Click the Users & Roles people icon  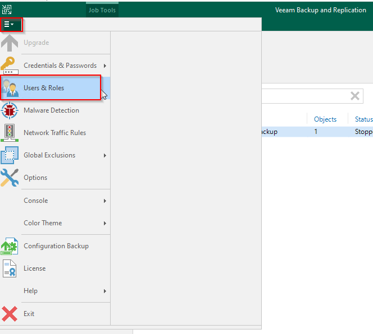click(x=10, y=88)
